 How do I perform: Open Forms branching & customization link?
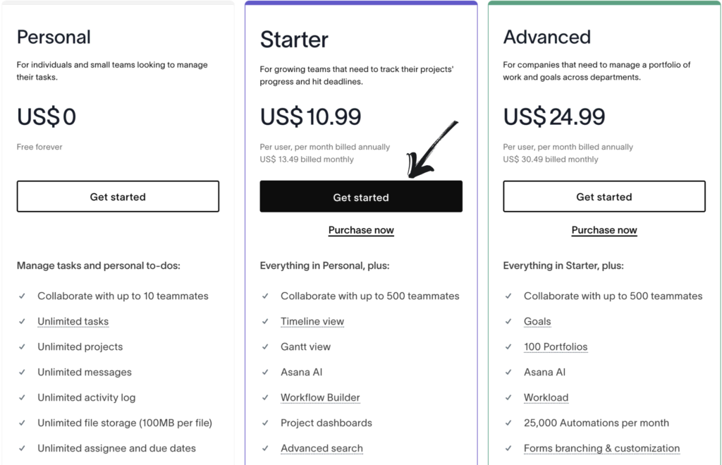[x=601, y=449]
